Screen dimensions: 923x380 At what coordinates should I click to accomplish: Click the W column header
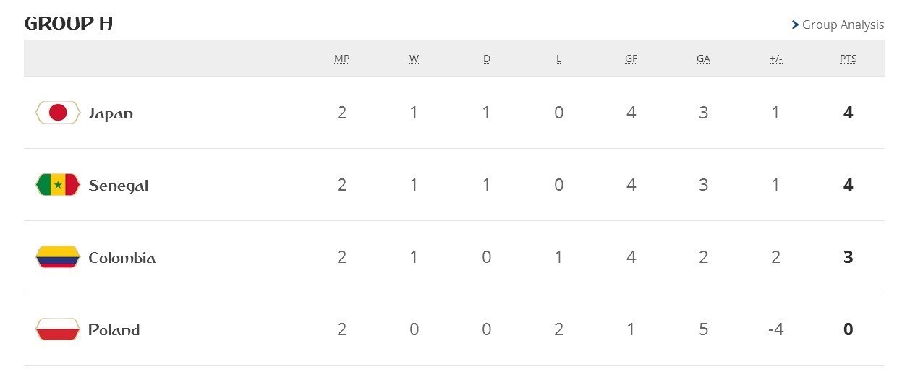(414, 59)
